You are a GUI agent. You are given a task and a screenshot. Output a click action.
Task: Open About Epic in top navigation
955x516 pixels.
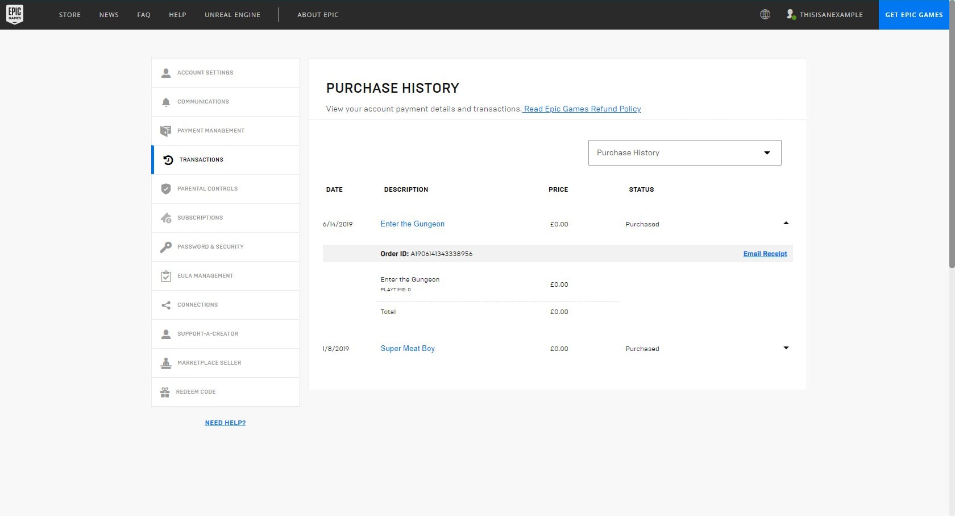tap(318, 15)
